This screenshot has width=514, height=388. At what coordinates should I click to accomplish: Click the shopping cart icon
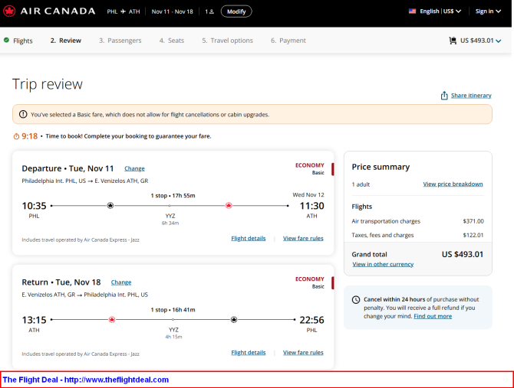click(453, 41)
